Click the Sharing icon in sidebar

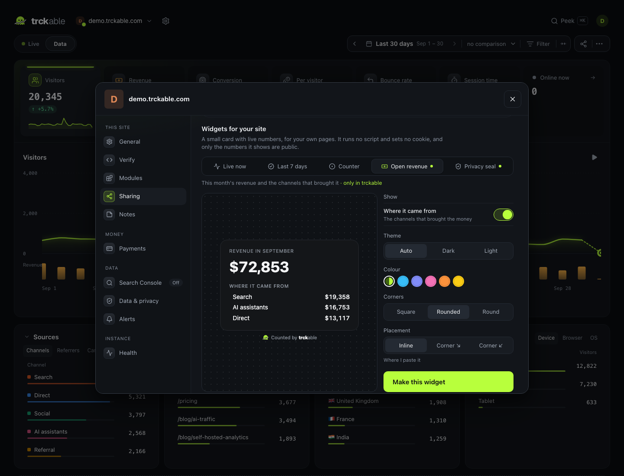pos(109,196)
